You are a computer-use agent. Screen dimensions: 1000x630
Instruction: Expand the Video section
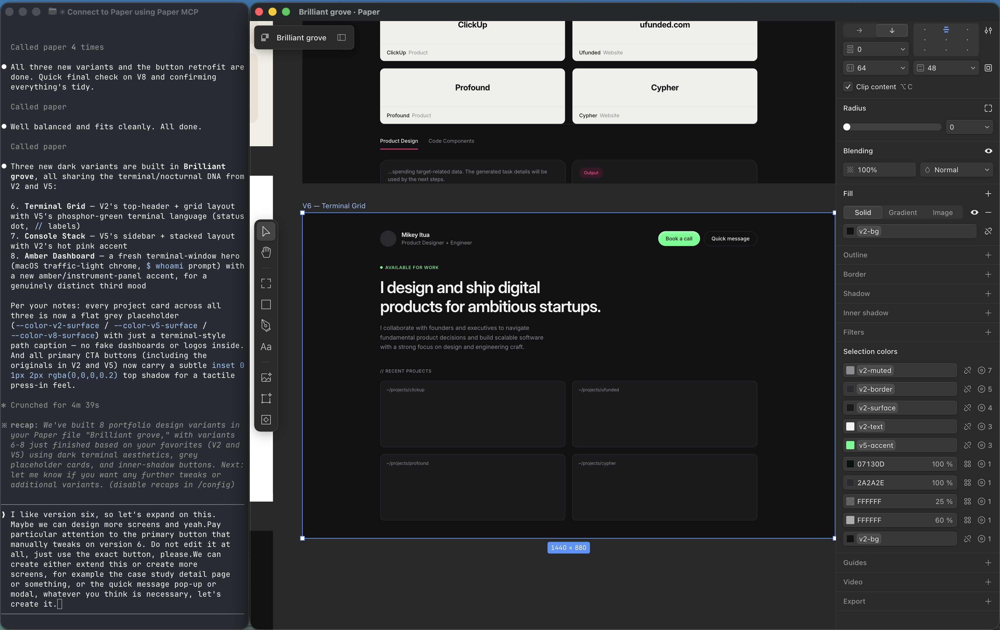point(988,582)
